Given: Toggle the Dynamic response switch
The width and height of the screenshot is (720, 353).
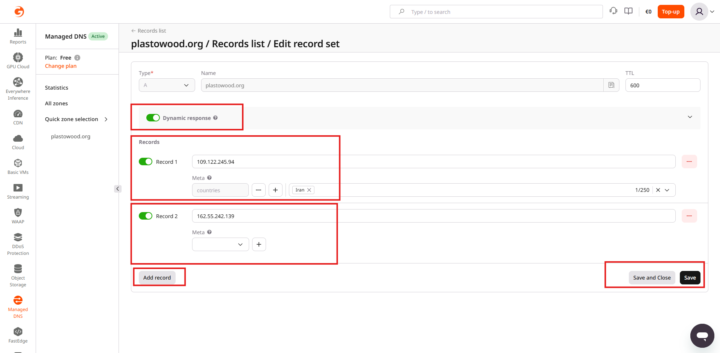Looking at the screenshot, I should click(153, 118).
